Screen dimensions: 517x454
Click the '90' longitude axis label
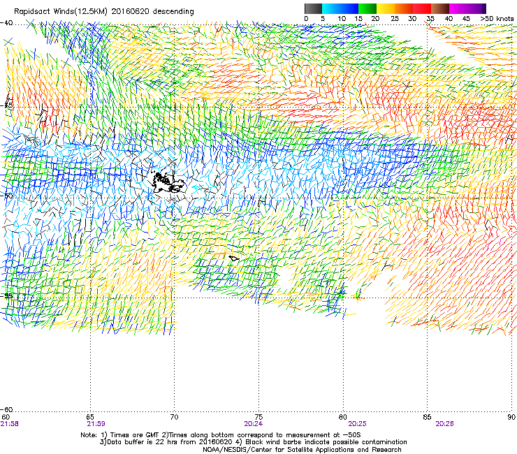click(x=511, y=417)
